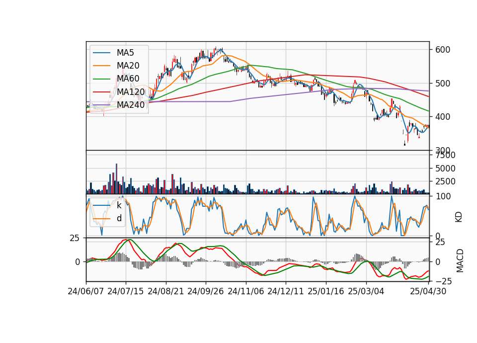Click the MA60 legend label
The width and height of the screenshot is (477, 343).
(128, 79)
